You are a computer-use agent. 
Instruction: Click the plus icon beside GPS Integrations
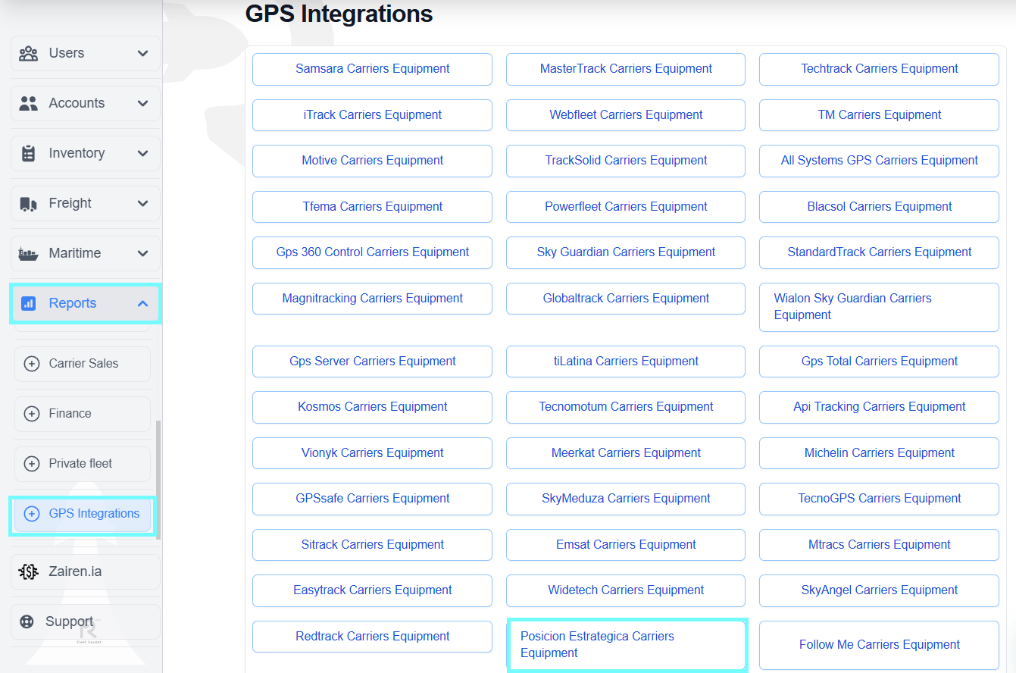click(x=32, y=514)
